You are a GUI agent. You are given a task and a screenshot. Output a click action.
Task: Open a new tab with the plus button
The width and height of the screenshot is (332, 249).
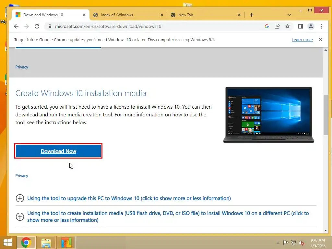pos(252,15)
